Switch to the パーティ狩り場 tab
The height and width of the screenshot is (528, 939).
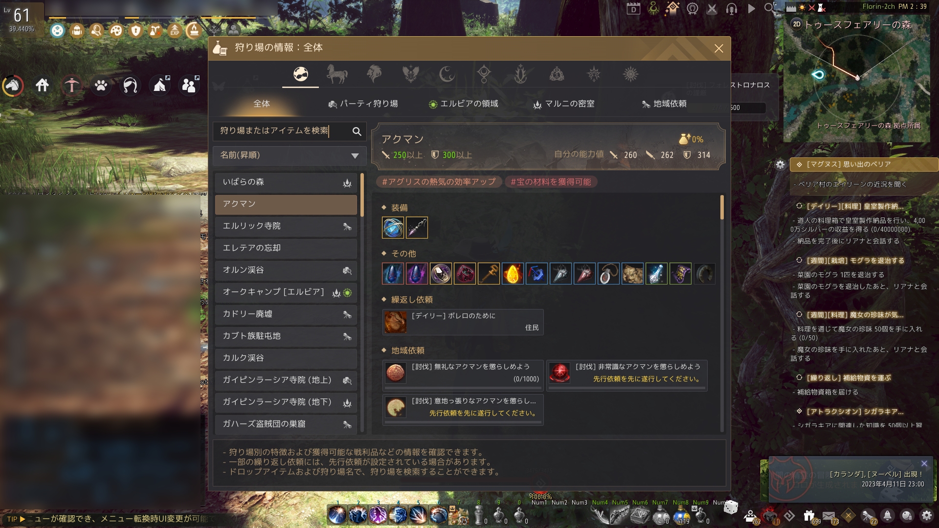point(363,104)
